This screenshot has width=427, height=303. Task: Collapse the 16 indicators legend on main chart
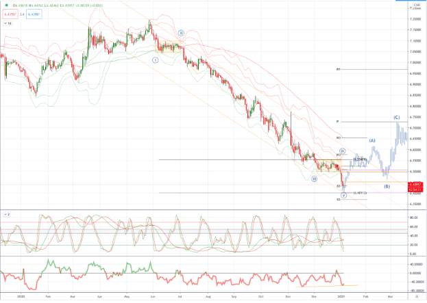click(8, 24)
